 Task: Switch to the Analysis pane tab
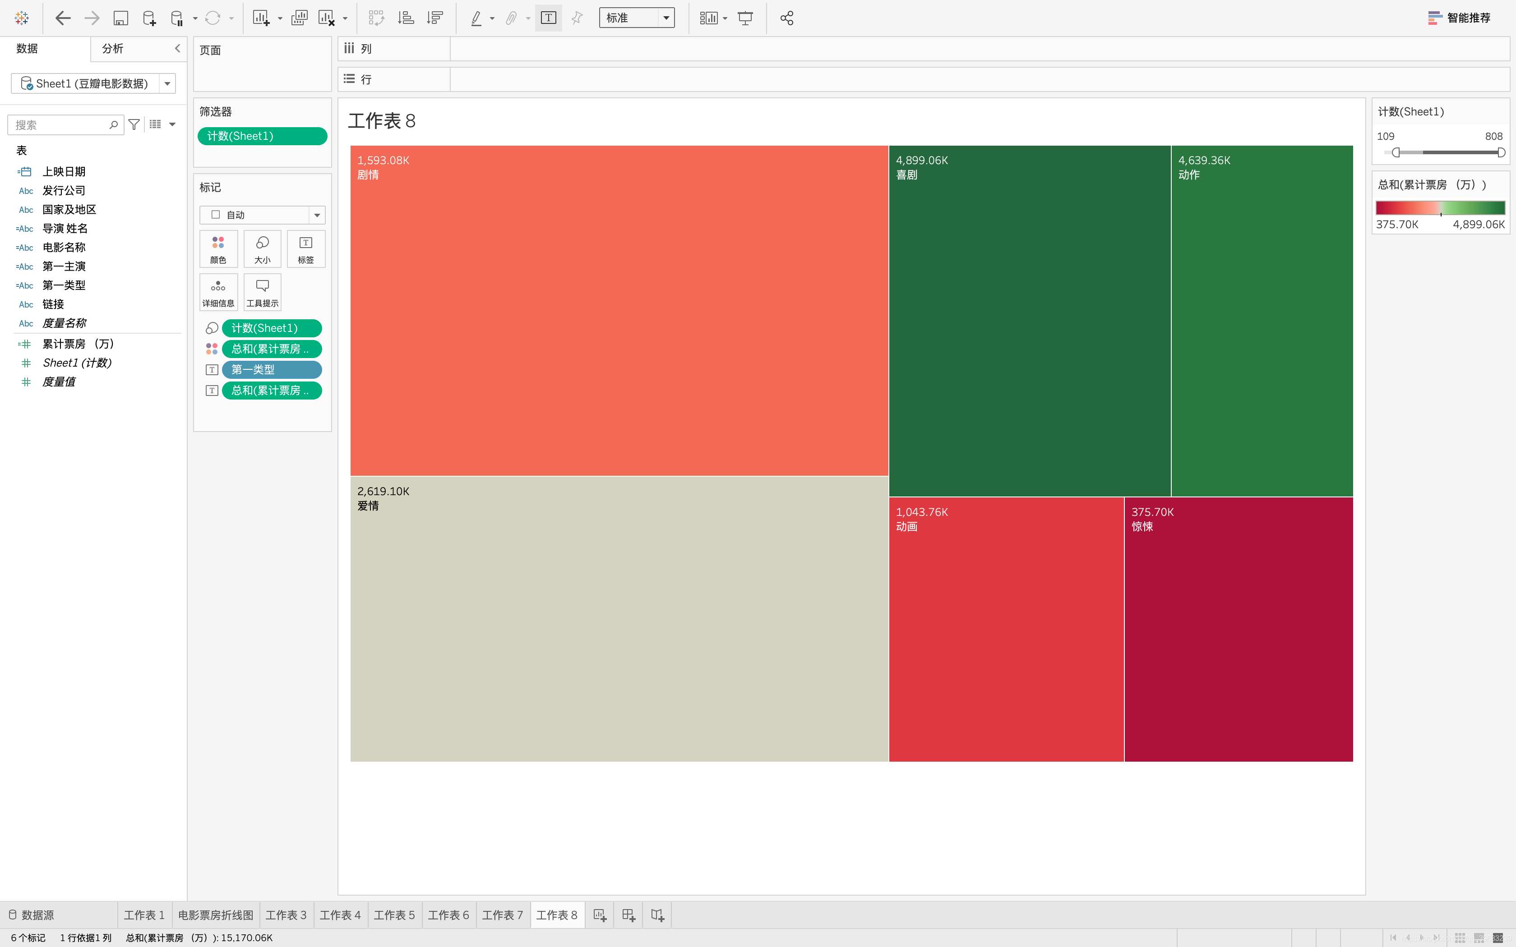113,49
